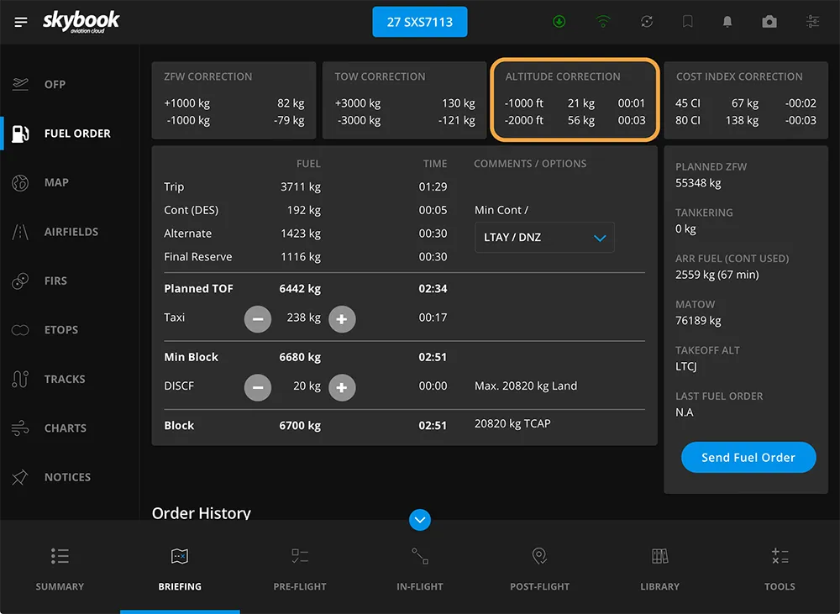Open the settings sliders icon
The height and width of the screenshot is (614, 840).
pos(812,22)
